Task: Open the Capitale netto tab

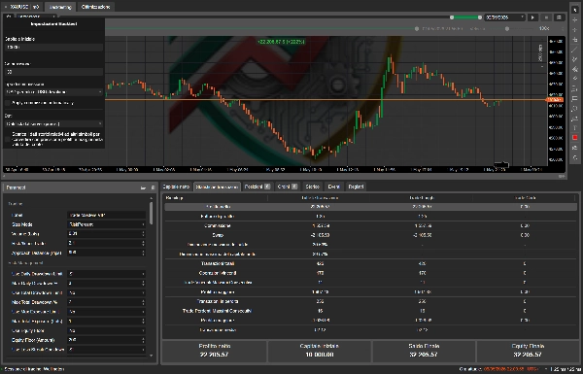Action: pyautogui.click(x=176, y=187)
